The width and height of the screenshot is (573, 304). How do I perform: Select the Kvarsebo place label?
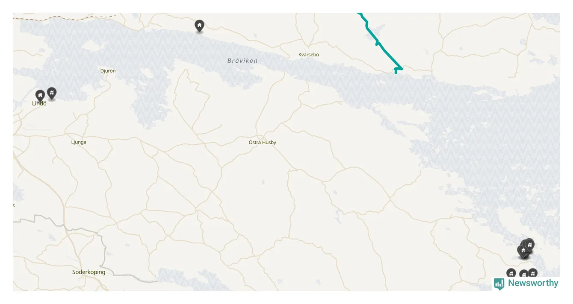tap(309, 55)
